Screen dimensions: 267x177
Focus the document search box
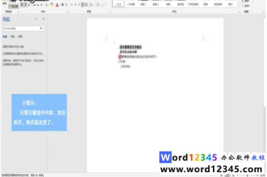coord(24,28)
